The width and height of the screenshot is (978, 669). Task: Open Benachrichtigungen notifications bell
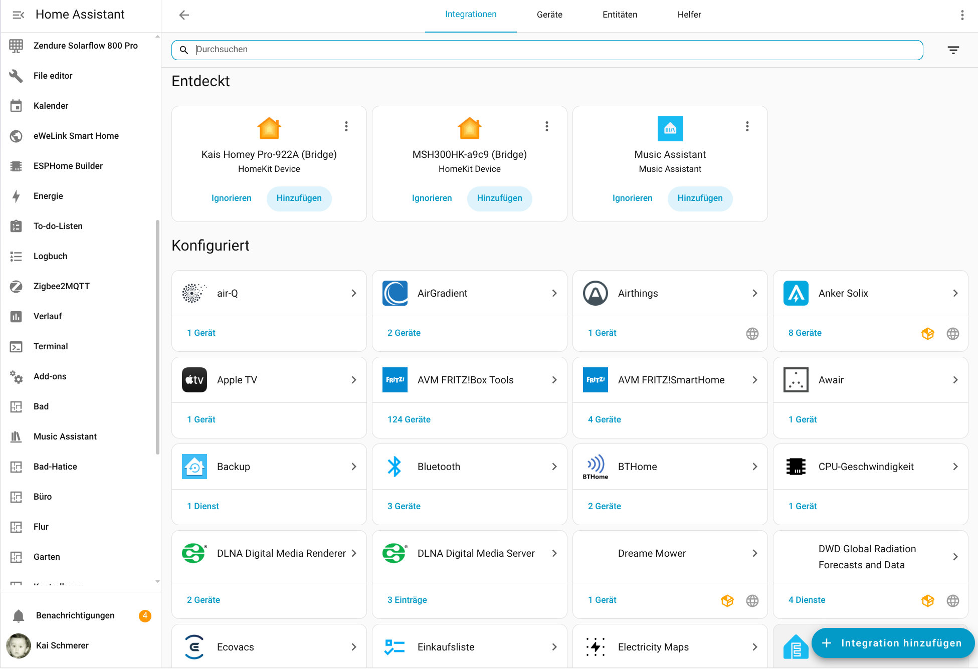pos(80,615)
